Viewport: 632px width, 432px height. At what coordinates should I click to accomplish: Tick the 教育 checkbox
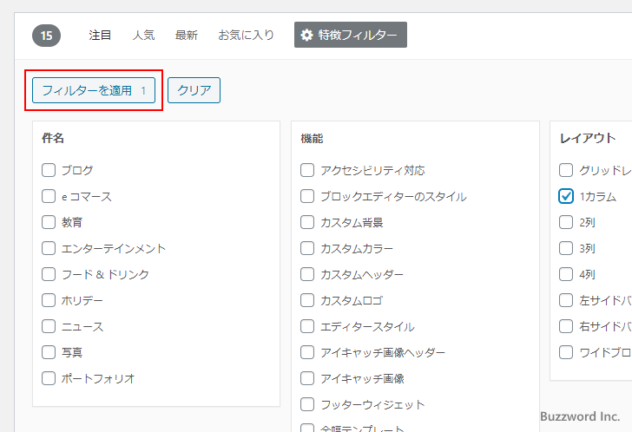pos(49,222)
